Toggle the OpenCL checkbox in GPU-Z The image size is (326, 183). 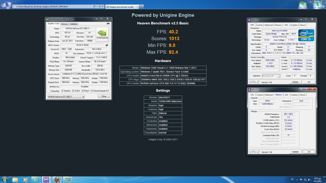tap(62, 91)
